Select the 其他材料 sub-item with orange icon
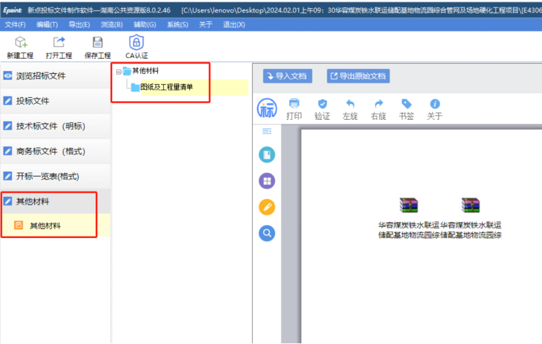This screenshot has height=344, width=542. [55, 226]
